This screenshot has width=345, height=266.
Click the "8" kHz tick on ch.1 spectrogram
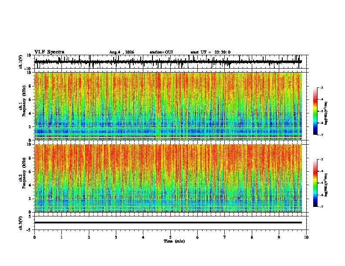pos(30,86)
